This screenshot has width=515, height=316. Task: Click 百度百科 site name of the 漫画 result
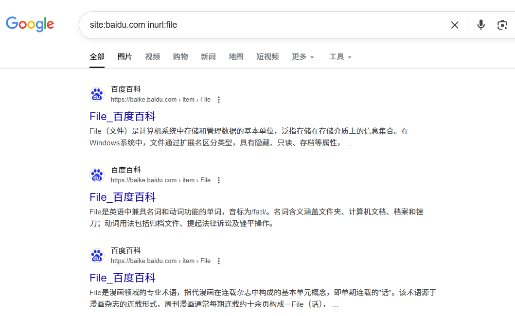coord(126,251)
